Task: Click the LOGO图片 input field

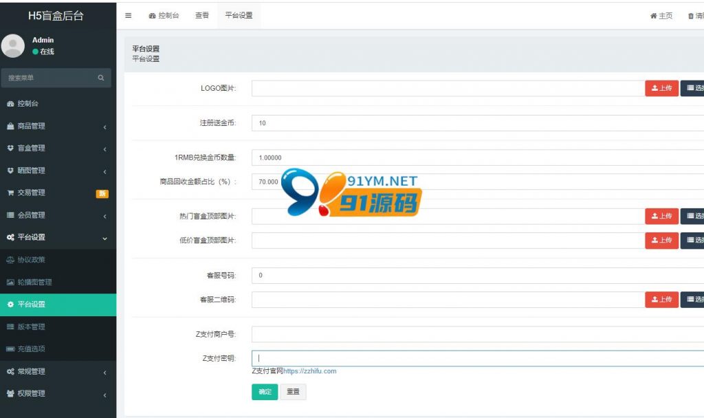Action: click(x=448, y=88)
